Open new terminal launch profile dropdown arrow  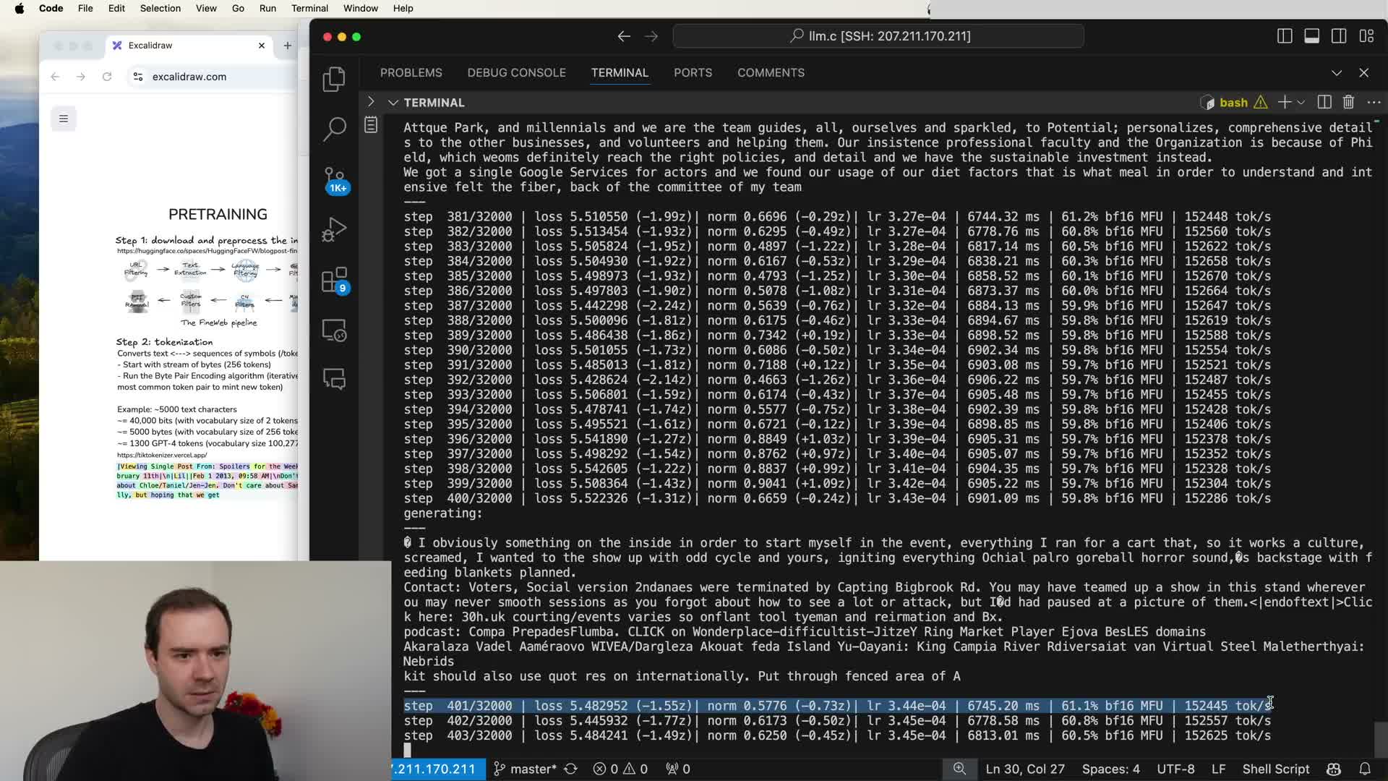[1301, 103]
